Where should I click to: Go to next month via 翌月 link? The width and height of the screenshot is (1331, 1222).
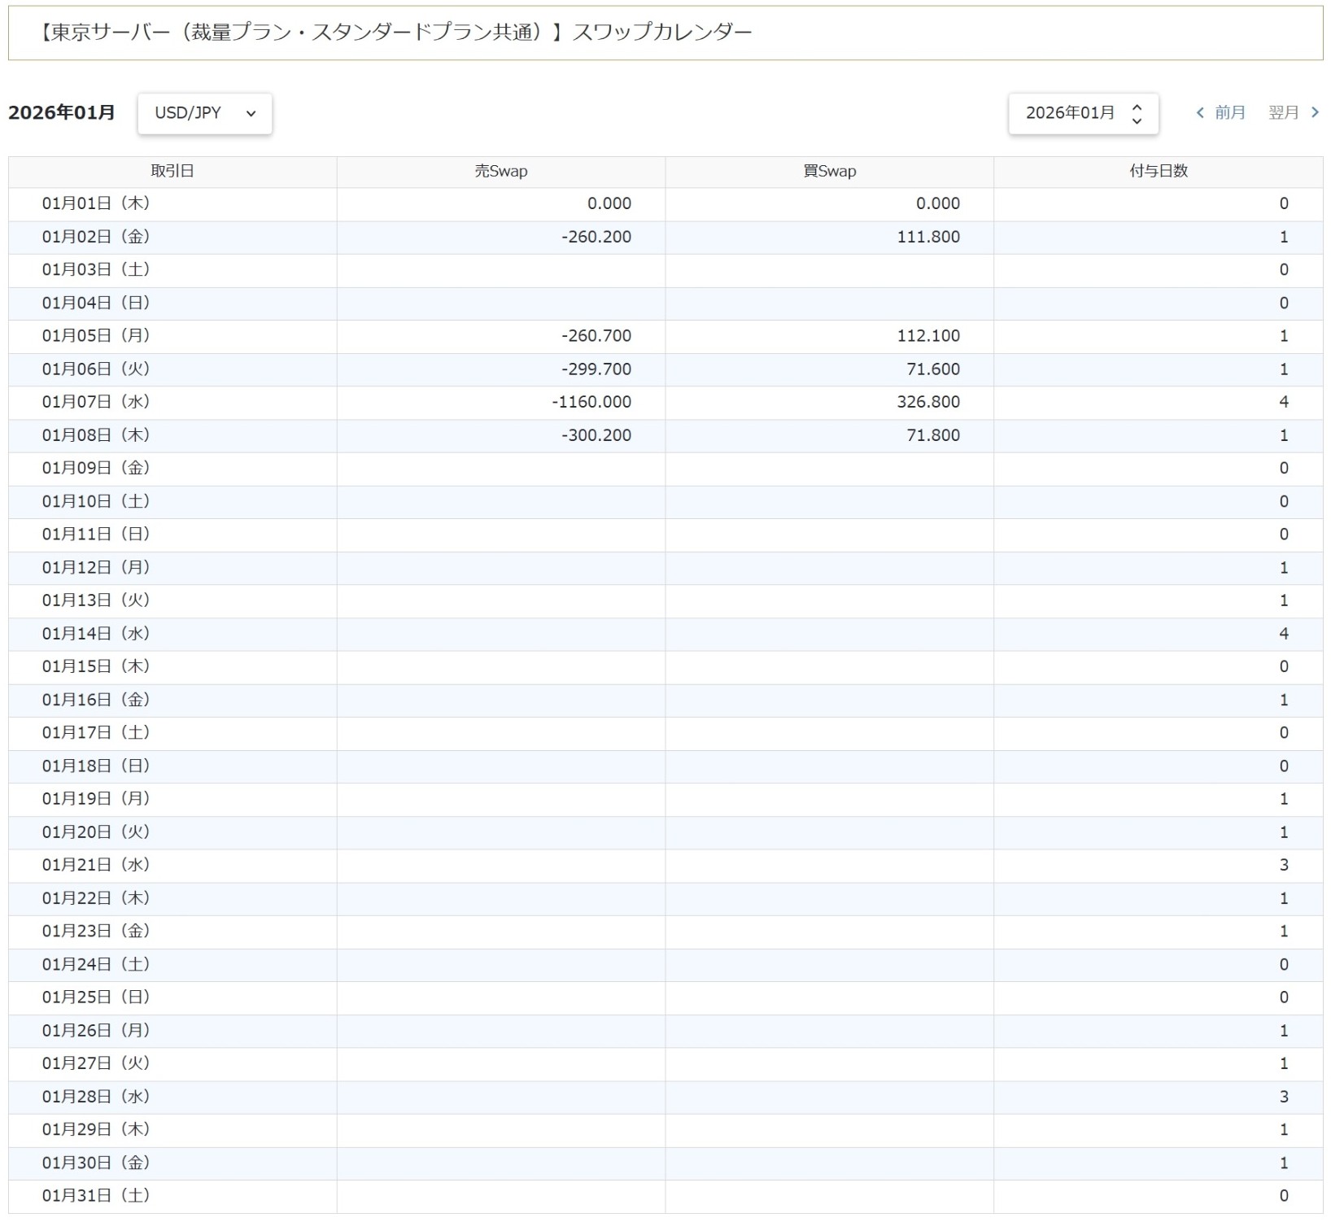pyautogui.click(x=1283, y=113)
